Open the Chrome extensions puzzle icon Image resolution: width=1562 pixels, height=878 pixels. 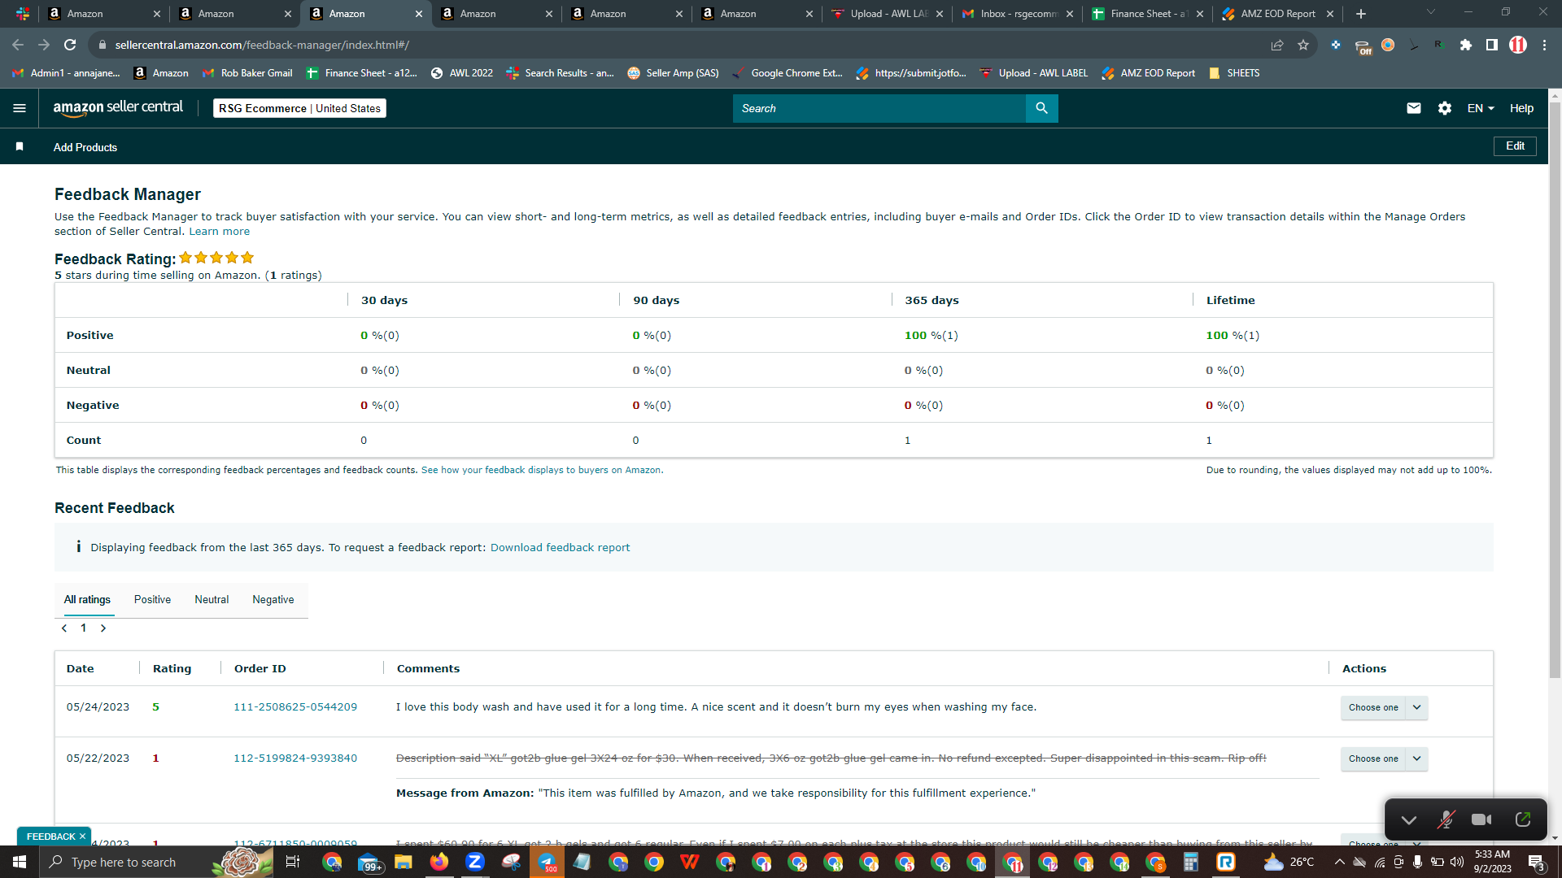(1466, 45)
